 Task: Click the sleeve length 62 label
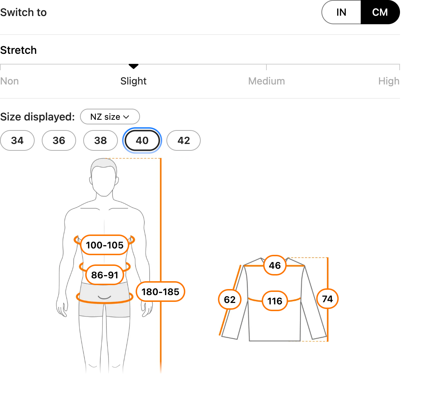(230, 300)
